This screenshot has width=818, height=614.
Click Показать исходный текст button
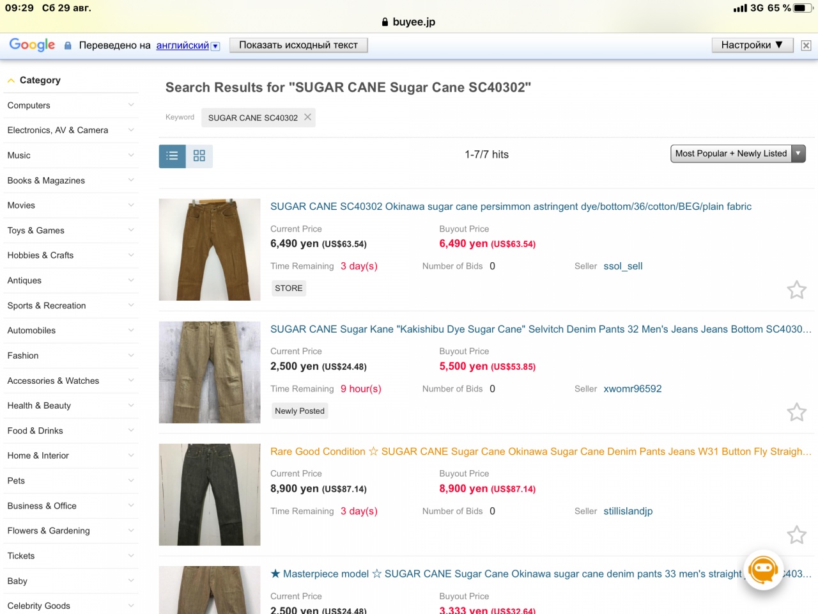298,45
